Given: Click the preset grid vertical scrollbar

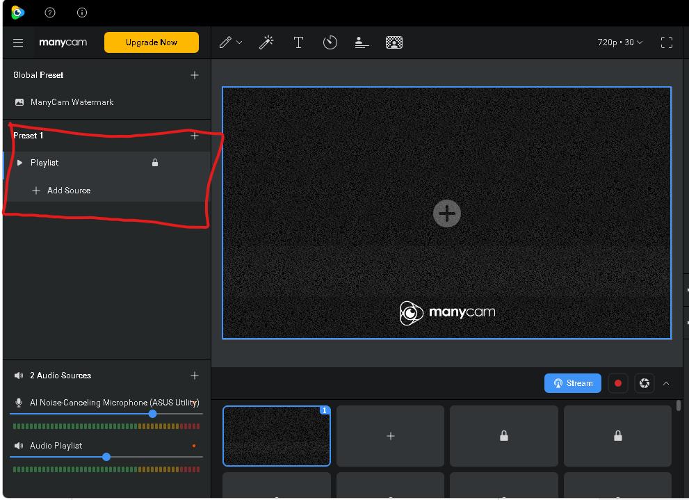Looking at the screenshot, I should [x=679, y=405].
